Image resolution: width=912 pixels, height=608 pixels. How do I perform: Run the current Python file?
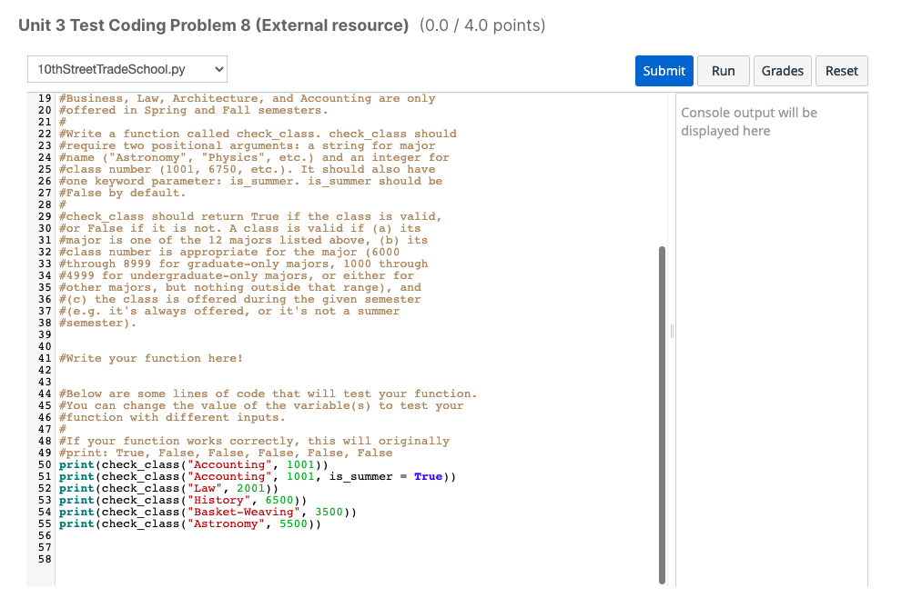click(723, 71)
